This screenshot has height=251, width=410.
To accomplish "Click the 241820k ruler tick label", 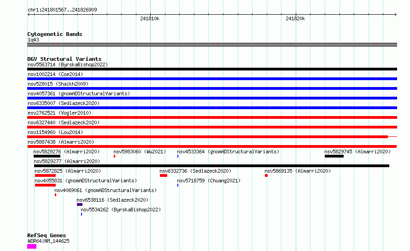I will (295, 18).
